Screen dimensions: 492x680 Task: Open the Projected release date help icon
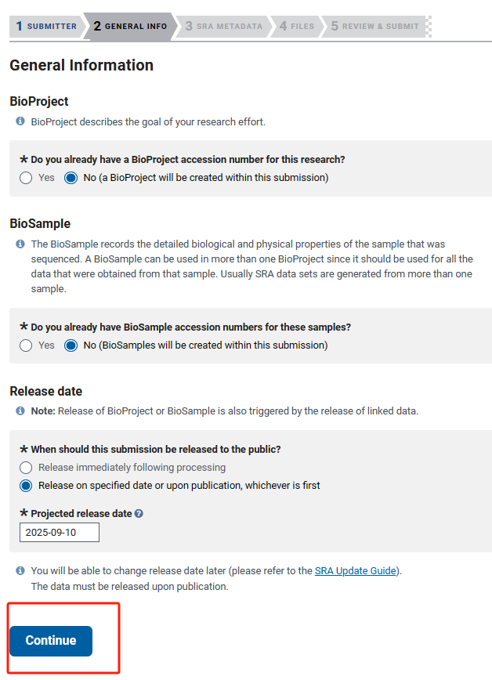pyautogui.click(x=139, y=513)
